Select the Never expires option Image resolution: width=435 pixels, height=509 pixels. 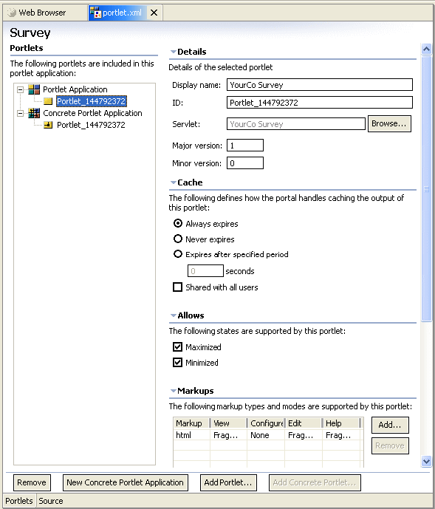pyautogui.click(x=177, y=239)
